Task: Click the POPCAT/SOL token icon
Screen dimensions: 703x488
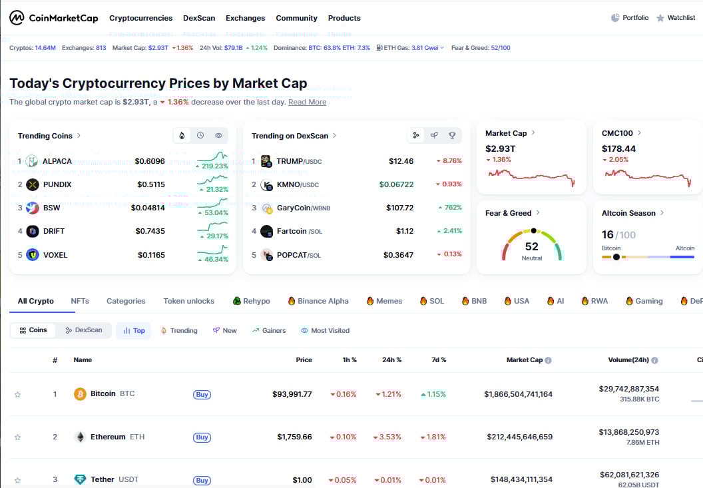Action: (266, 255)
